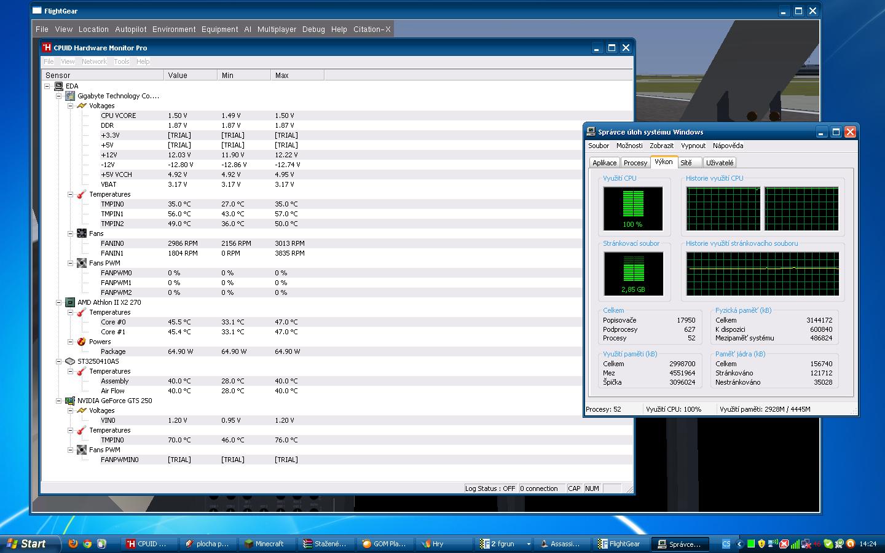The width and height of the screenshot is (885, 553).
Task: Click the computer icon beside EDA
Action: tap(58, 86)
